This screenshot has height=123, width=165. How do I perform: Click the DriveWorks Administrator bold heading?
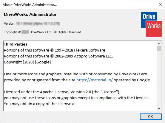tap(30, 14)
